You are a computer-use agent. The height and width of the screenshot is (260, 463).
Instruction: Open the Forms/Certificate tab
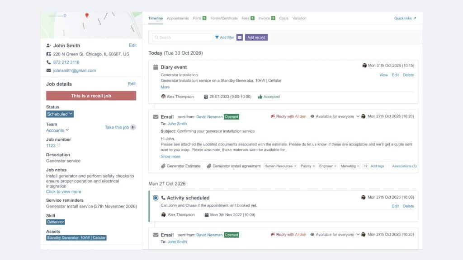point(224,18)
